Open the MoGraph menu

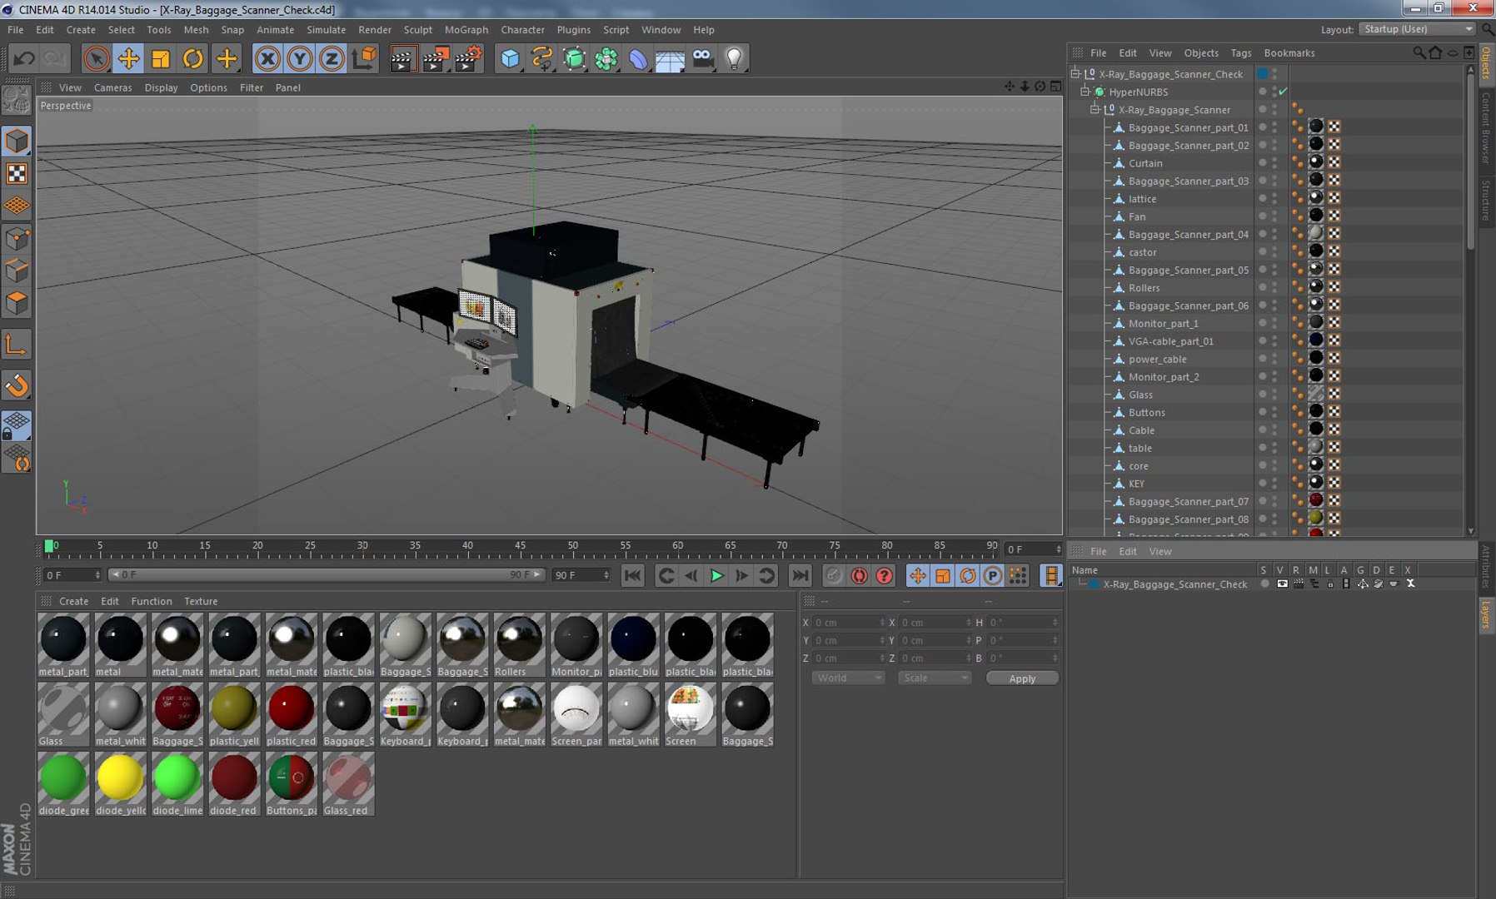point(466,29)
